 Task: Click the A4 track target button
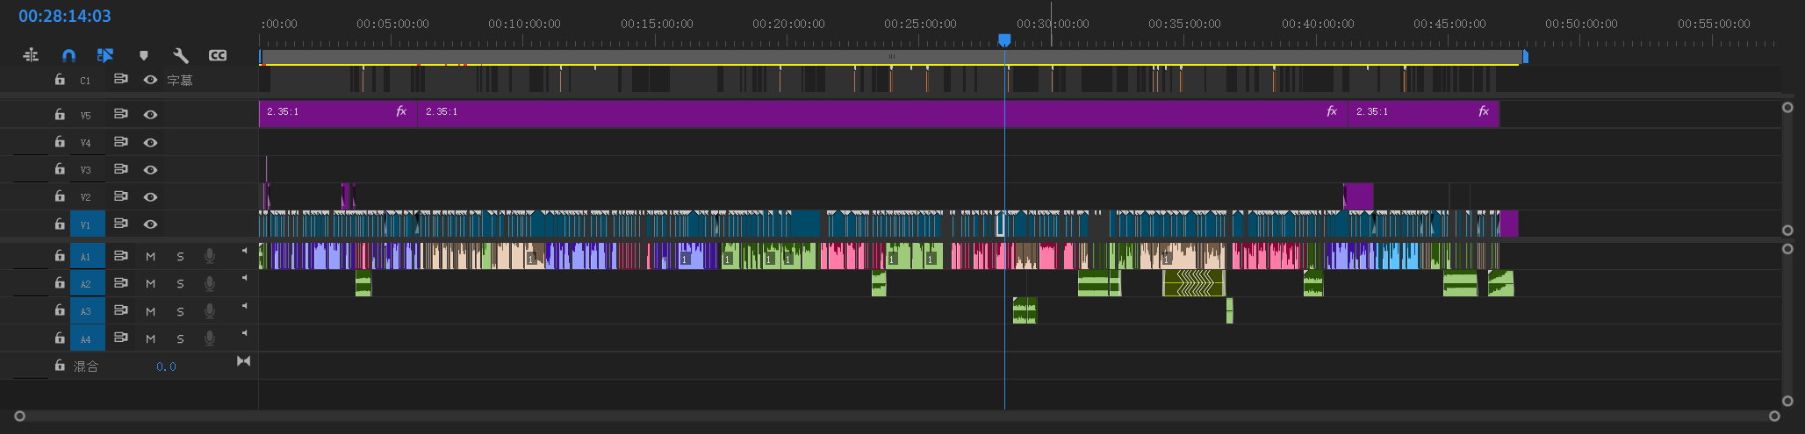point(86,338)
